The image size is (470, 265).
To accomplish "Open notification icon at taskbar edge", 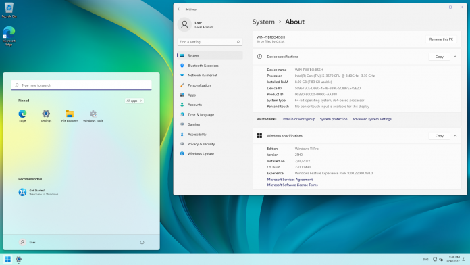I will point(464,260).
